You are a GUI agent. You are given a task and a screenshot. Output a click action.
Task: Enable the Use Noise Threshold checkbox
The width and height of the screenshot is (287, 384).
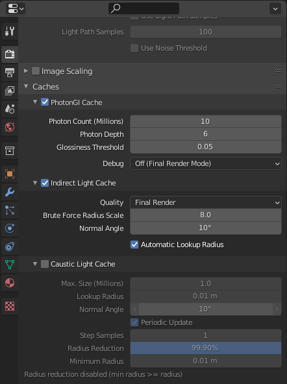click(x=134, y=48)
